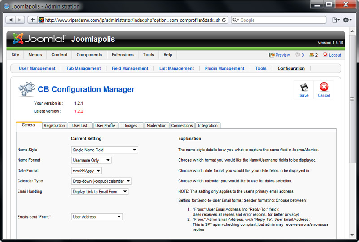Switch to the Moderation tab
359x242 pixels.
tap(156, 126)
